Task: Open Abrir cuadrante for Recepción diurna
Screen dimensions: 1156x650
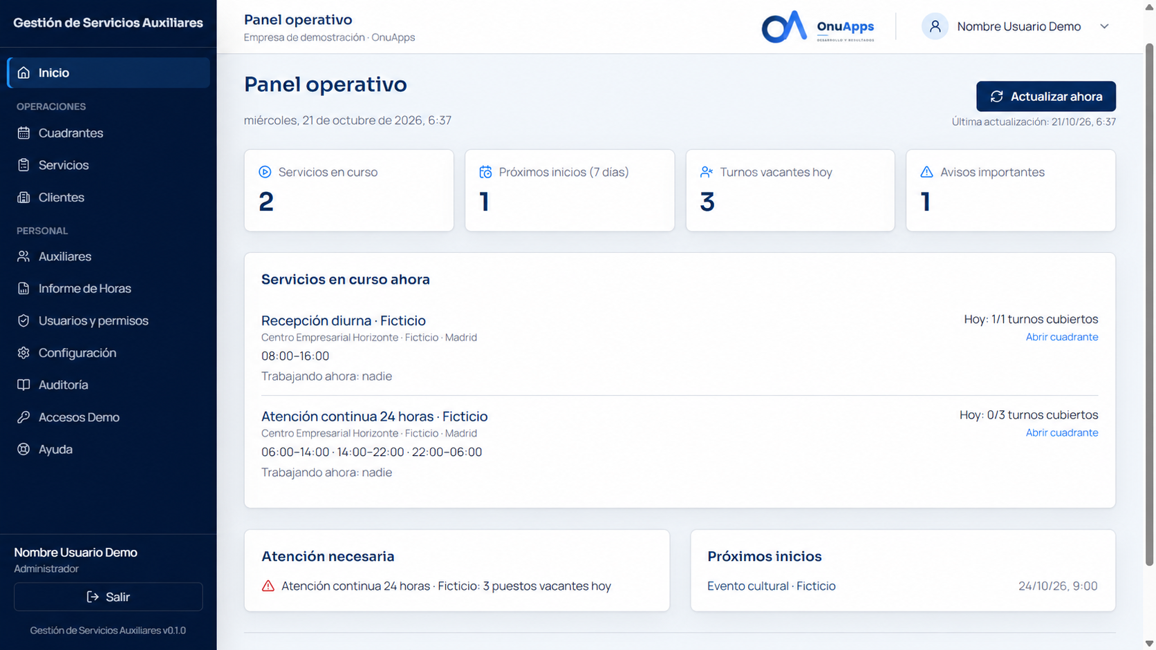Action: [x=1061, y=337]
